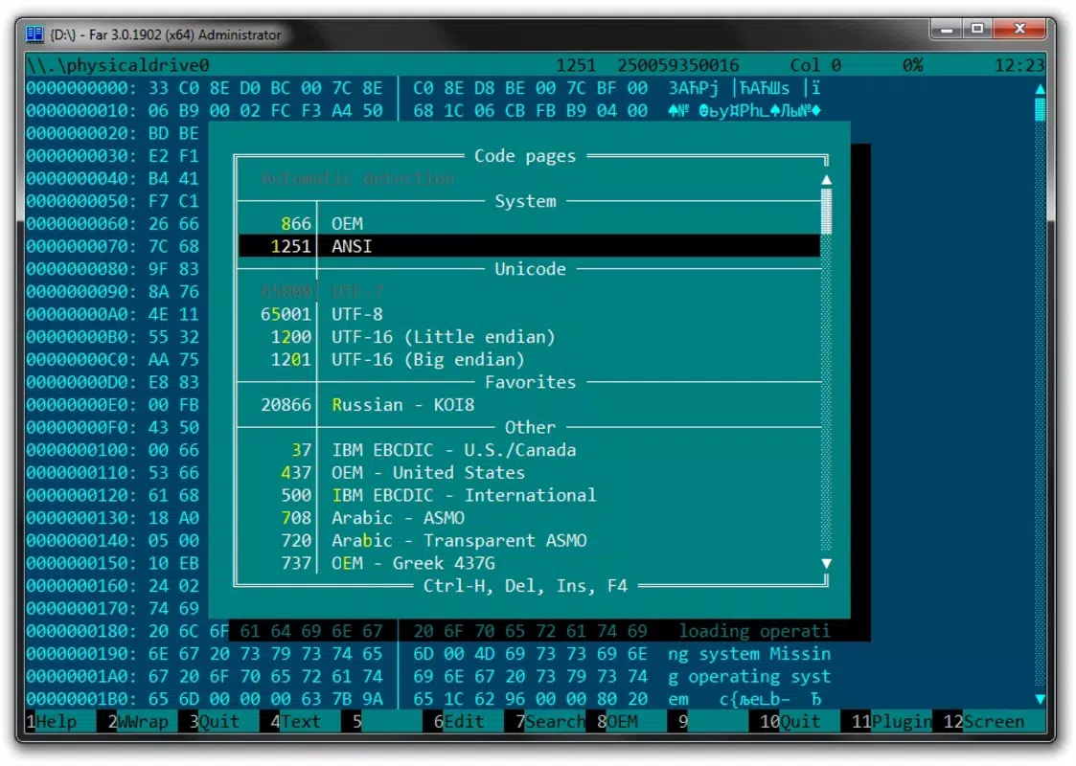
Task: Click the 250059350016 size value
Action: (x=678, y=65)
